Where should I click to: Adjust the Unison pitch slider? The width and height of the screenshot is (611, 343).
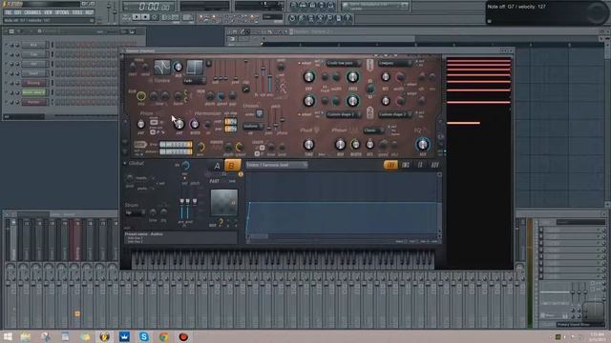[x=276, y=123]
